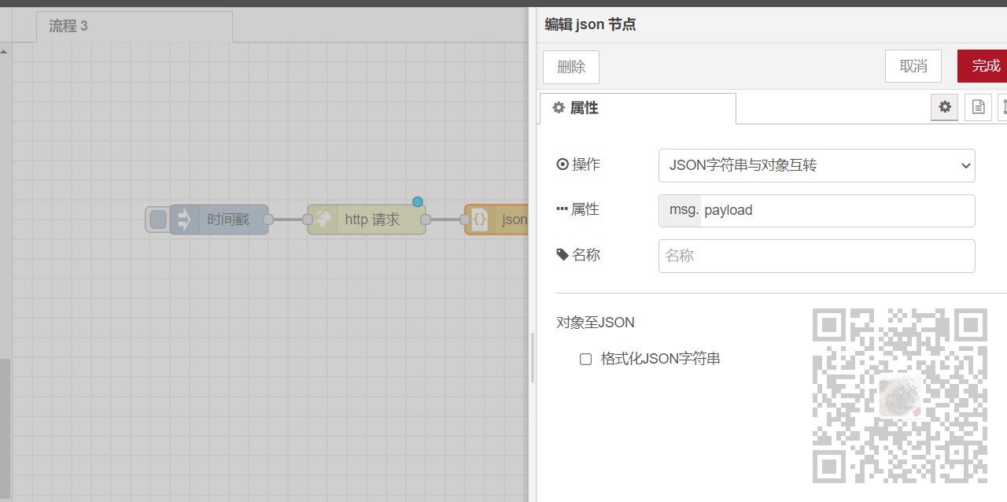1007x502 pixels.
Task: Click 取消 to discard node edits
Action: (913, 66)
